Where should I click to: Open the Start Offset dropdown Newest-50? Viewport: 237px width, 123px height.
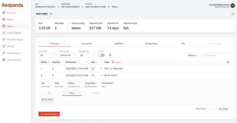(x=68, y=55)
